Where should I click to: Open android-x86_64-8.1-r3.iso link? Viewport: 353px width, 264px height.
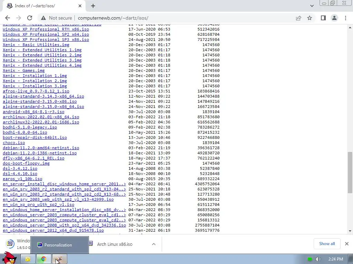(x=33, y=112)
